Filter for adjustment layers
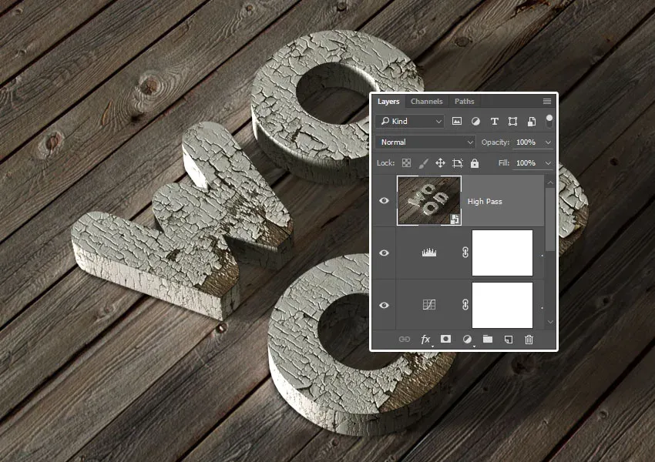The height and width of the screenshot is (462, 655). [475, 122]
